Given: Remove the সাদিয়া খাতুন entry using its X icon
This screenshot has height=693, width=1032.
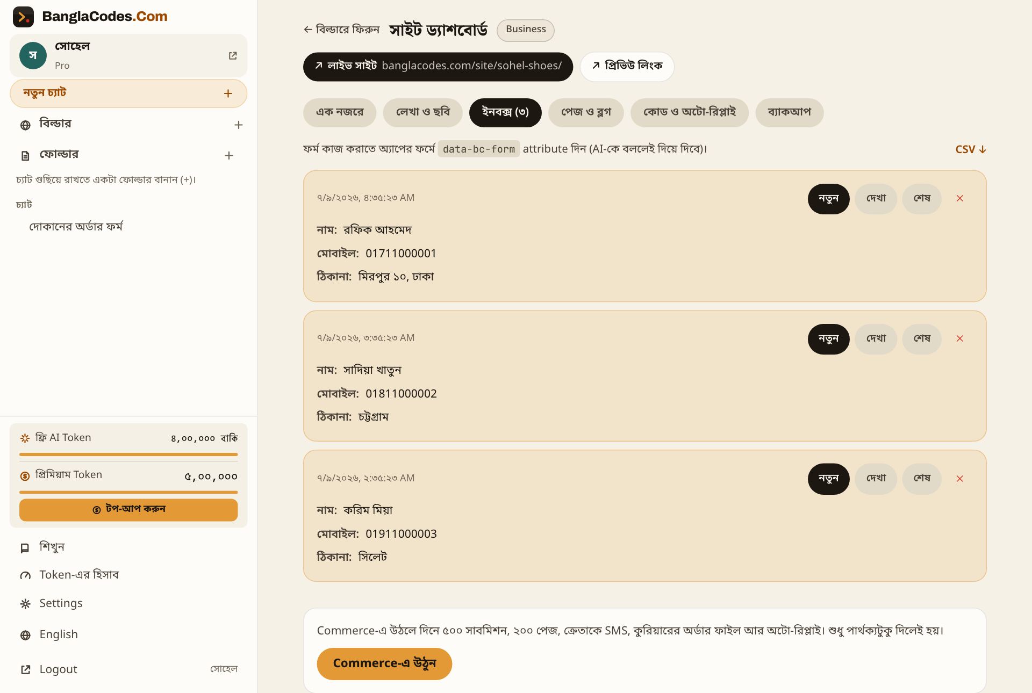Looking at the screenshot, I should [959, 339].
